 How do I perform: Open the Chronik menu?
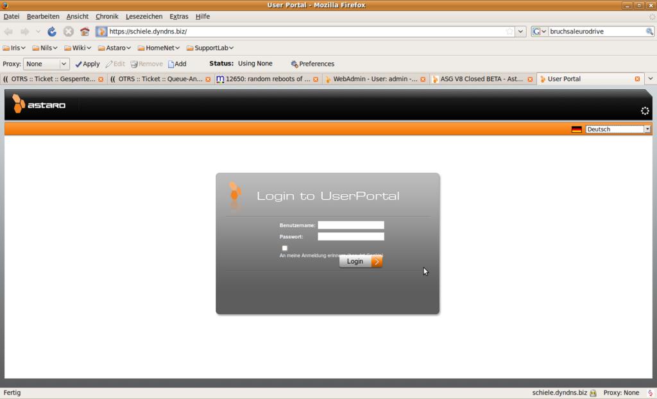pyautogui.click(x=107, y=16)
